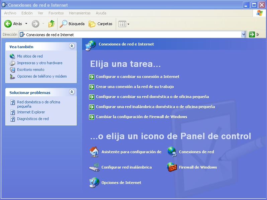Viewport: 267px width, 200px height.
Task: Go up one folder level icon
Action: point(51,24)
